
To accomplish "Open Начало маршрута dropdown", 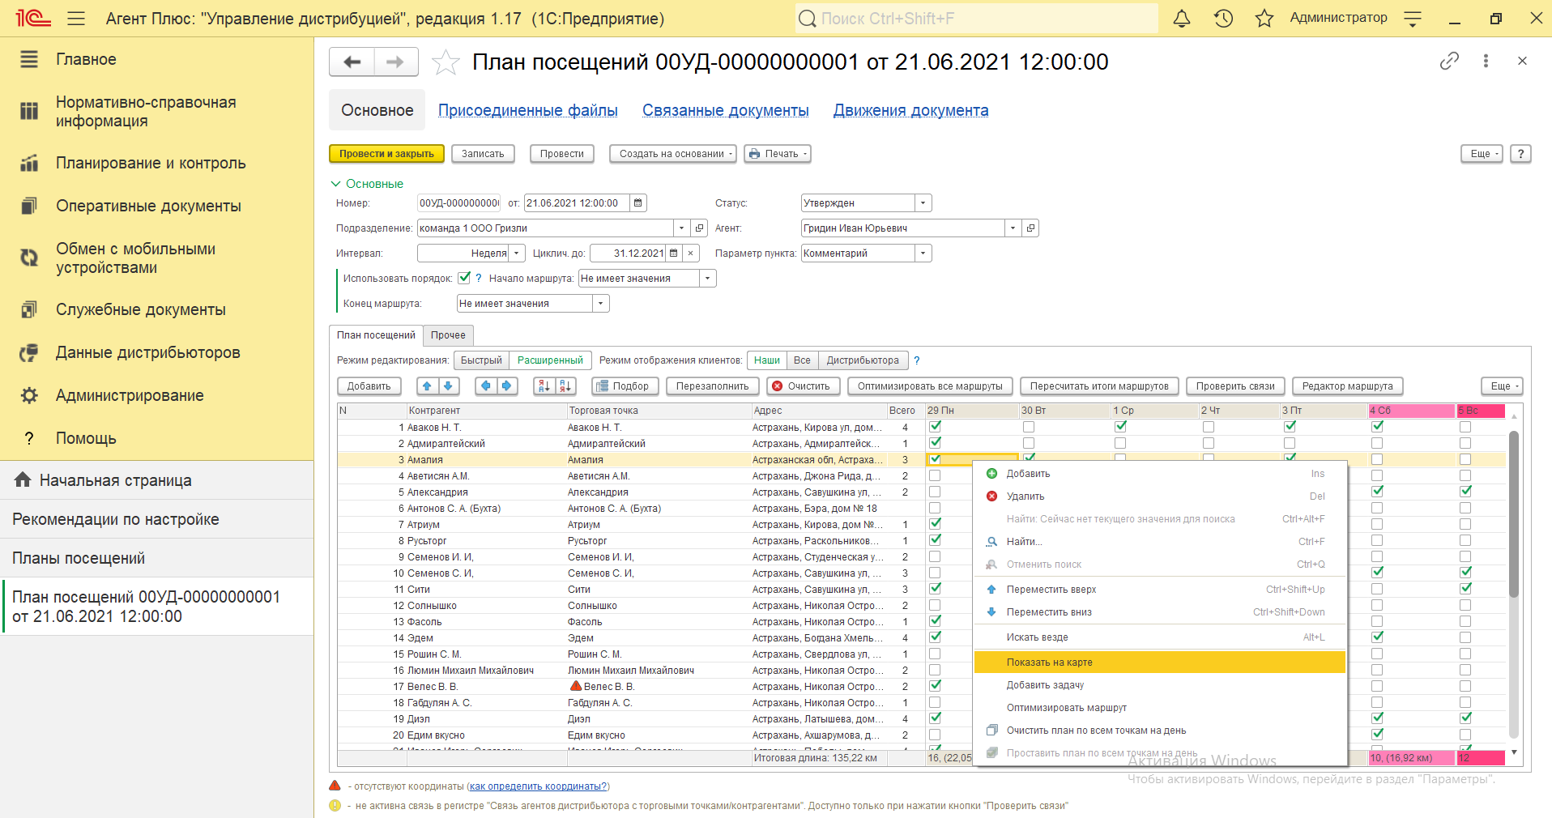I will point(708,279).
